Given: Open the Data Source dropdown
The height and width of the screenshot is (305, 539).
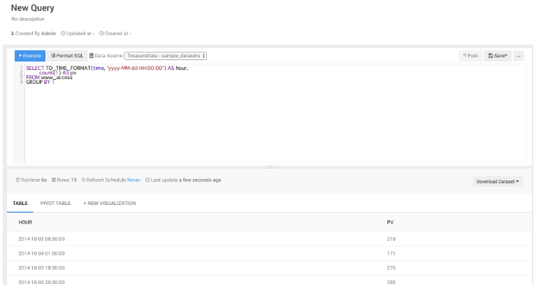Looking at the screenshot, I should (165, 55).
